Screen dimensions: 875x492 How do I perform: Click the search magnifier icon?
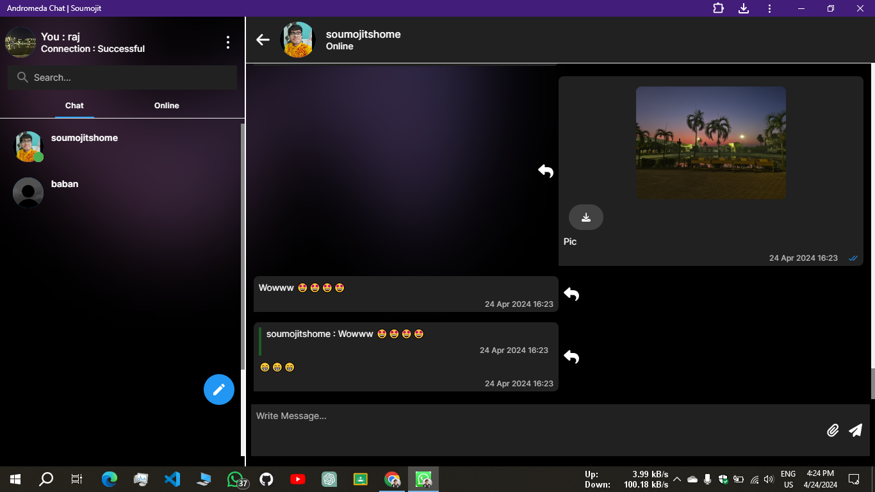point(22,77)
